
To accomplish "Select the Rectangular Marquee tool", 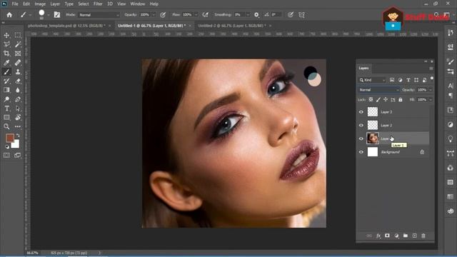I will [x=18, y=35].
